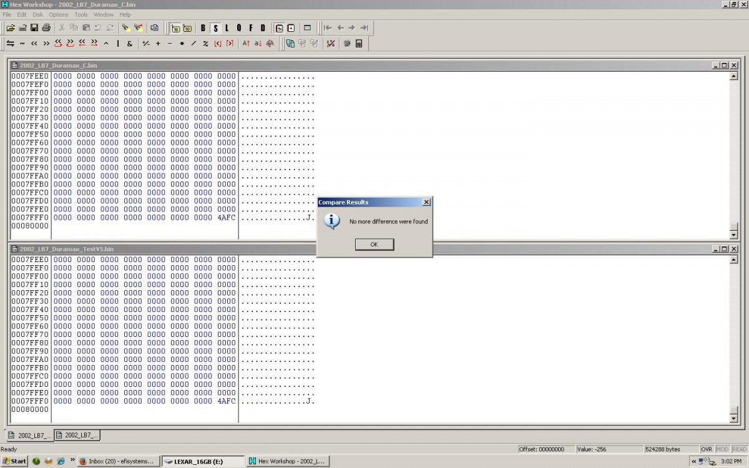Open LEXAR_16GB (E:) taskbar window
749x468 pixels.
tap(203, 461)
